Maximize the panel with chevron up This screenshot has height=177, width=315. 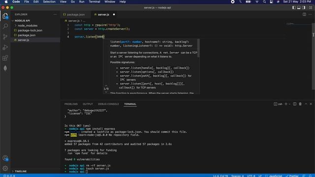tap(306, 104)
